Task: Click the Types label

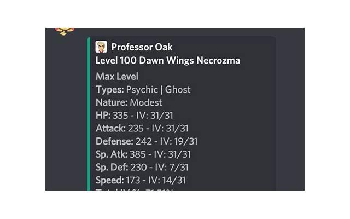Action: [x=110, y=89]
